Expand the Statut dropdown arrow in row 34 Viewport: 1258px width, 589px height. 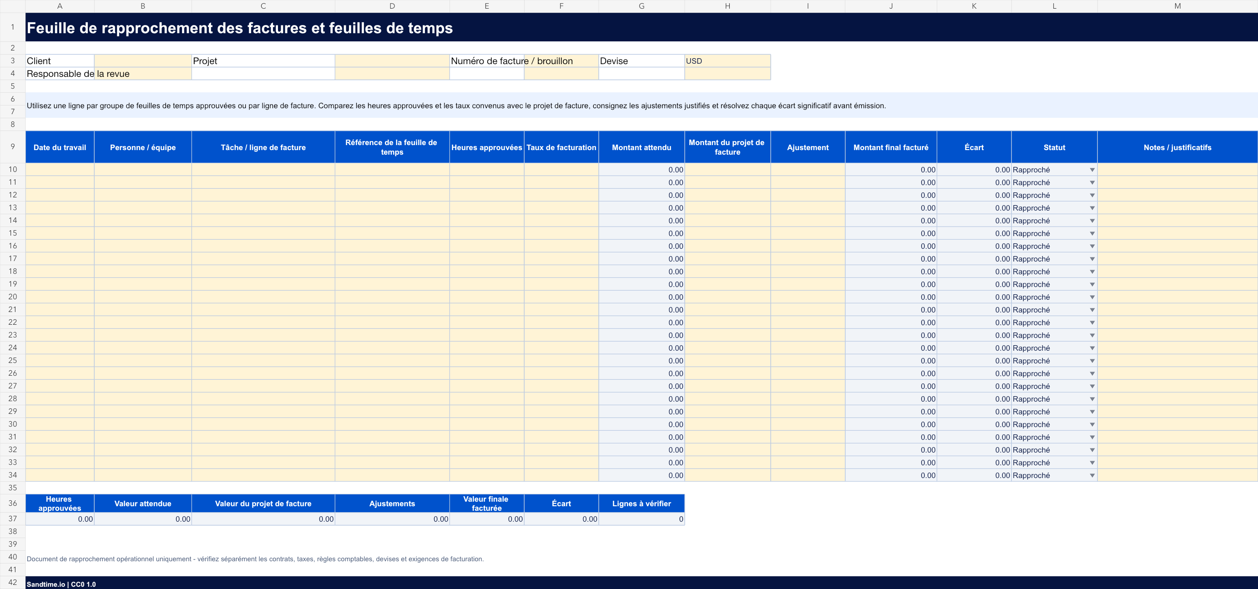1092,475
